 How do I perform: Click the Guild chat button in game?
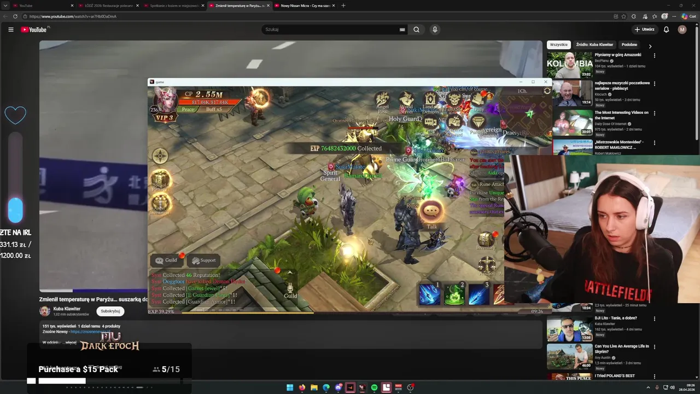(x=166, y=260)
